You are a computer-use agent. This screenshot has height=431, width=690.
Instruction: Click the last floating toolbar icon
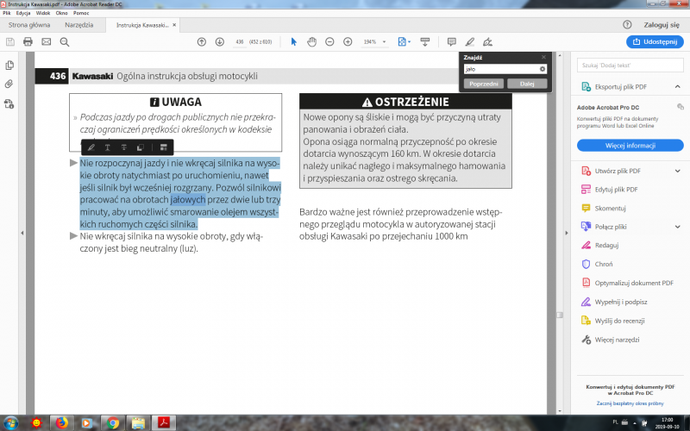coord(163,147)
